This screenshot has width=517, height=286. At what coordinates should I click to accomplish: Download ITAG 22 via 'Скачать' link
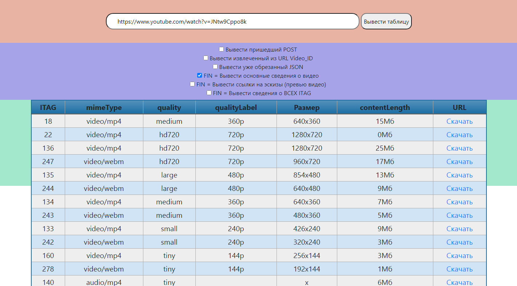click(460, 135)
